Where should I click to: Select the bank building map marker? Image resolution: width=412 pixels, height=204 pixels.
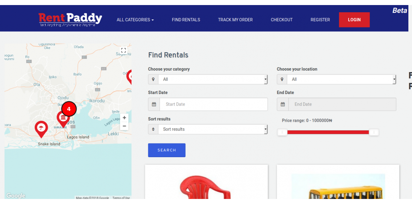[x=63, y=119]
